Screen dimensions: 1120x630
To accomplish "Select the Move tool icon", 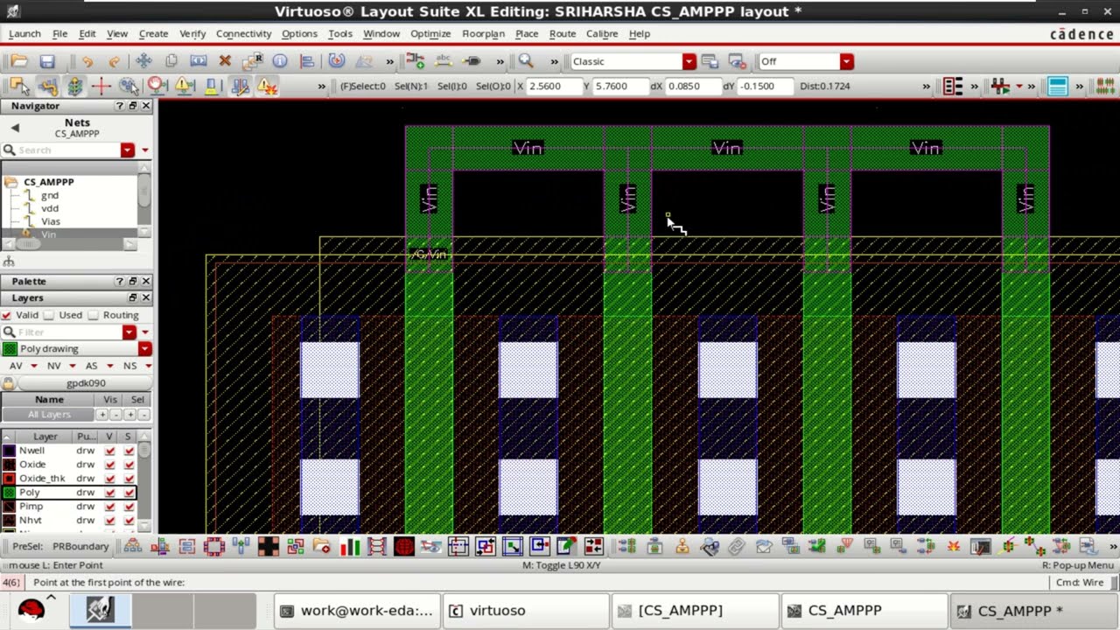I will tap(143, 61).
